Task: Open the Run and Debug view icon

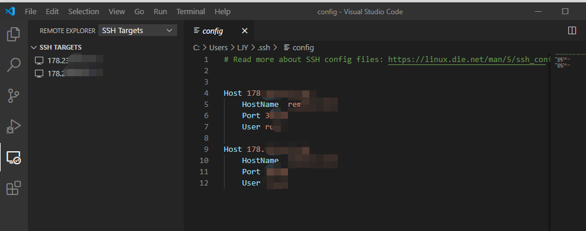Action: (14, 126)
